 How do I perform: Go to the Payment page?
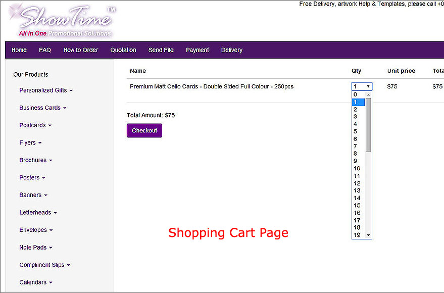click(198, 50)
